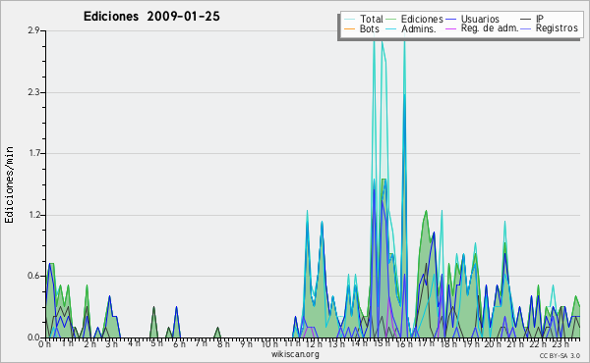Image resolution: width=590 pixels, height=363 pixels.
Task: Click the orange Bots legend line swatch
Action: (x=349, y=28)
